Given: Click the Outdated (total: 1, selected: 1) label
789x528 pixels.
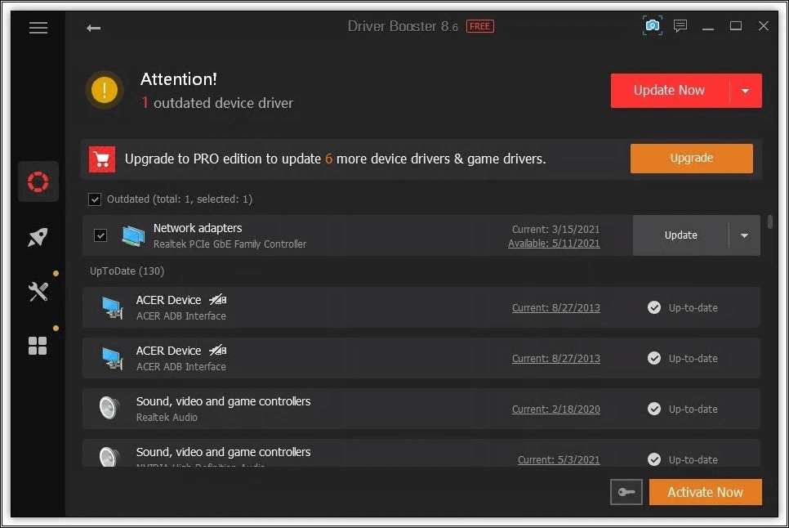Looking at the screenshot, I should tap(180, 199).
